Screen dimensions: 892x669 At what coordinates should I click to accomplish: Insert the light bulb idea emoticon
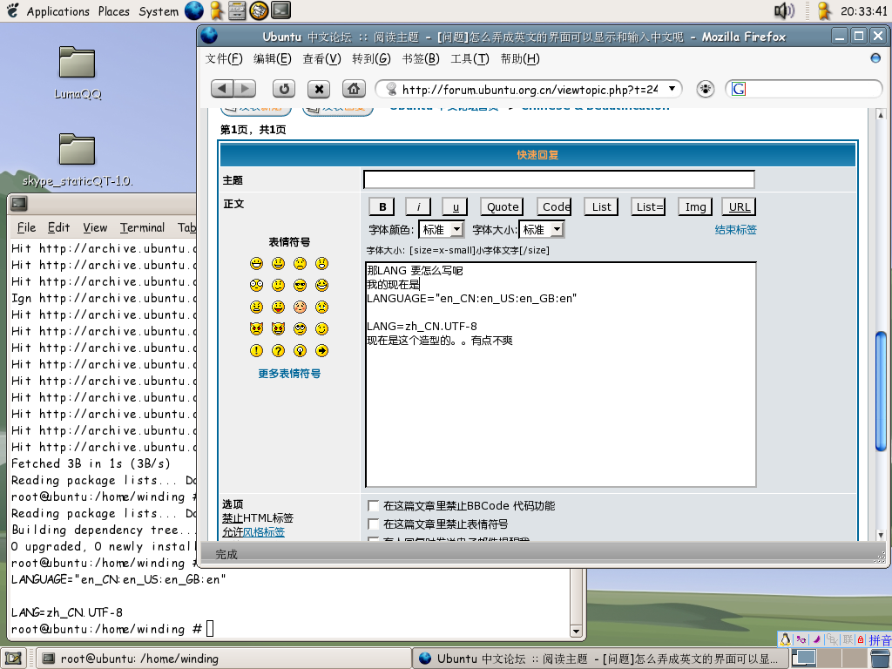[x=300, y=350]
